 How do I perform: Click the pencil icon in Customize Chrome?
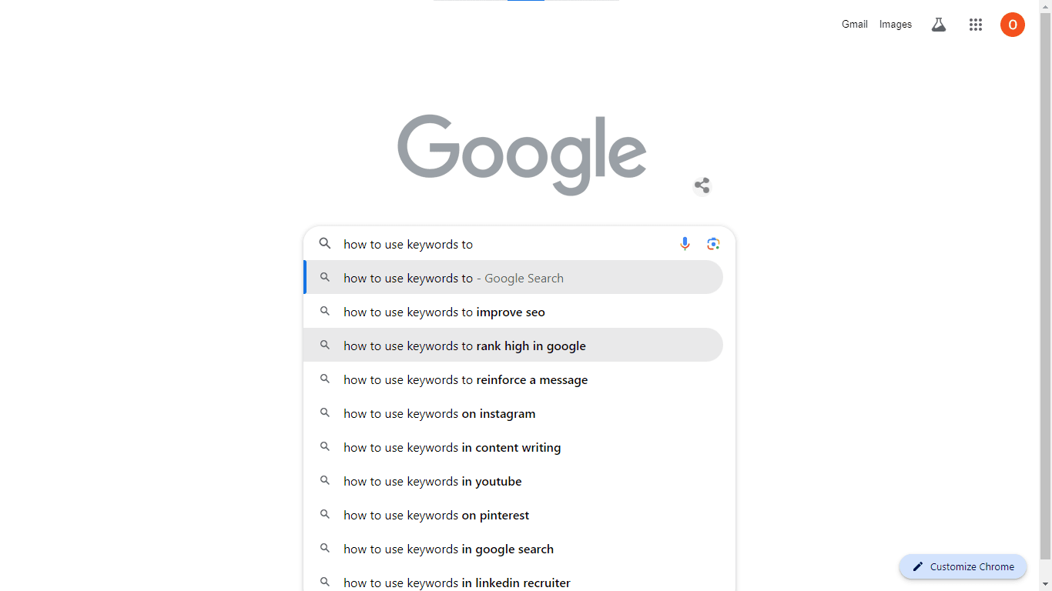(918, 567)
